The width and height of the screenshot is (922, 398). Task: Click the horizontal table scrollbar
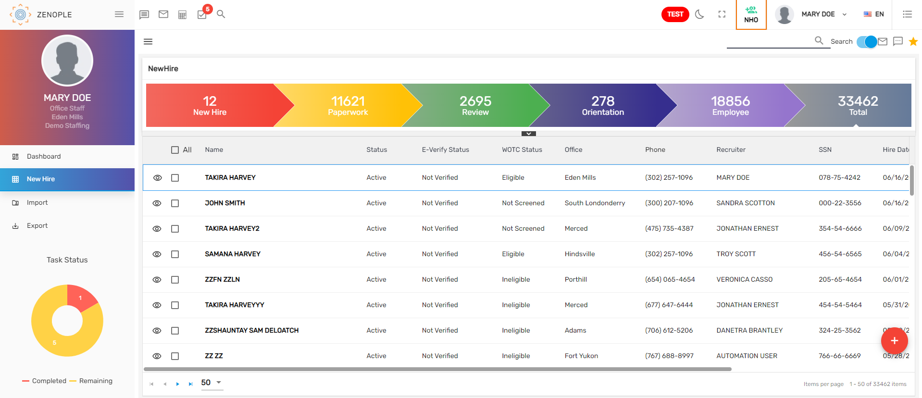point(437,369)
